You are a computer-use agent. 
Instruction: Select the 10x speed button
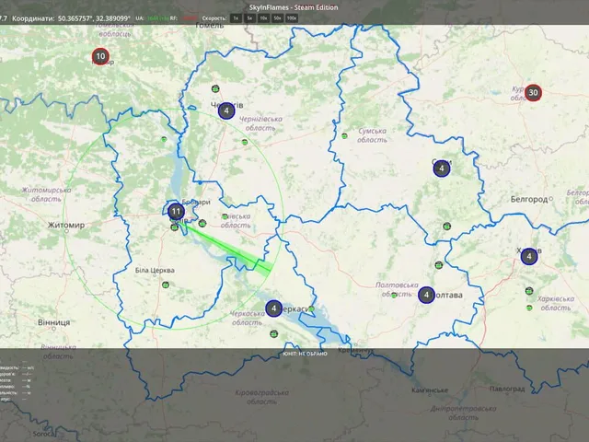click(x=264, y=18)
